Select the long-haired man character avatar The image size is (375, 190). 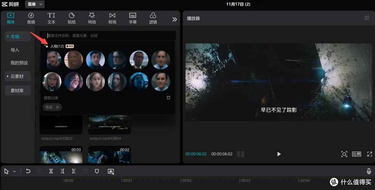pos(117,81)
